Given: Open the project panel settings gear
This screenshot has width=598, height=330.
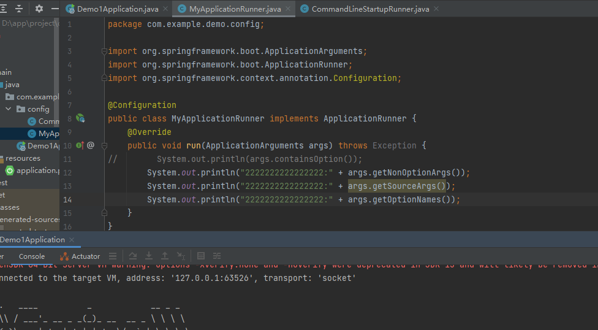Looking at the screenshot, I should [x=39, y=9].
